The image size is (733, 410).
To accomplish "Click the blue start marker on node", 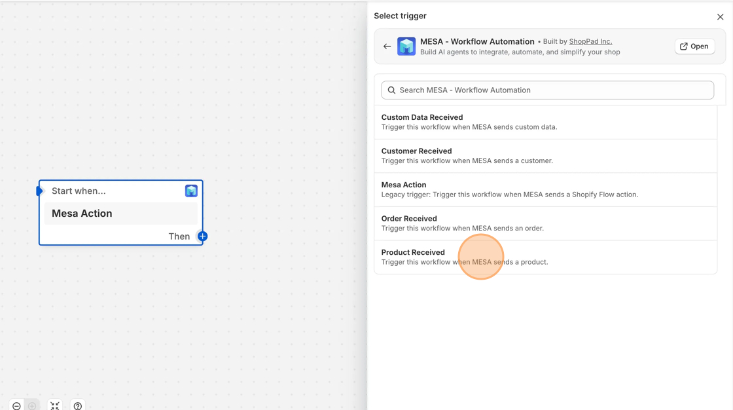I will 39,191.
